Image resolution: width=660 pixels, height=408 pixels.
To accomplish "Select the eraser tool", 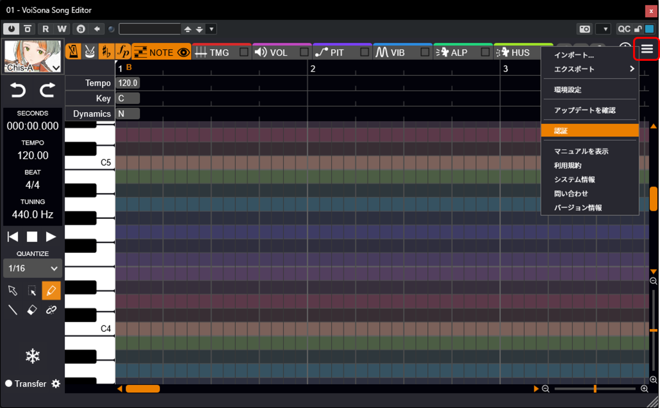I will click(32, 310).
